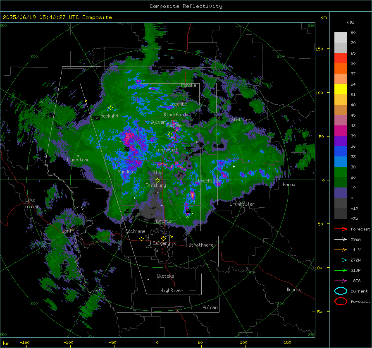The image size is (372, 348).
Task: Click the Limestone label
Action: pyautogui.click(x=78, y=160)
